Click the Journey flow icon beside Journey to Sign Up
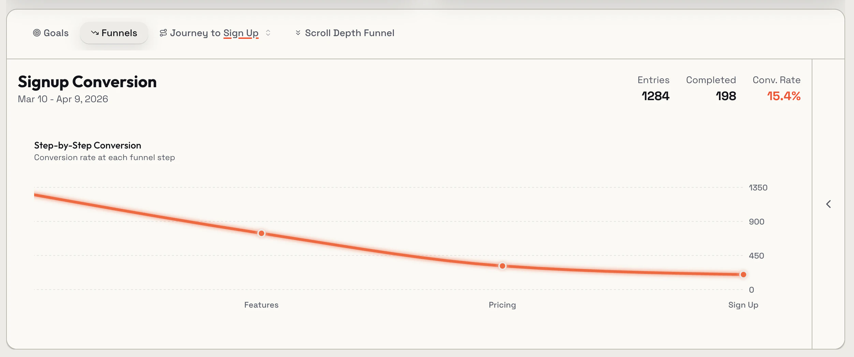Screen dimensions: 854x357 pyautogui.click(x=163, y=33)
